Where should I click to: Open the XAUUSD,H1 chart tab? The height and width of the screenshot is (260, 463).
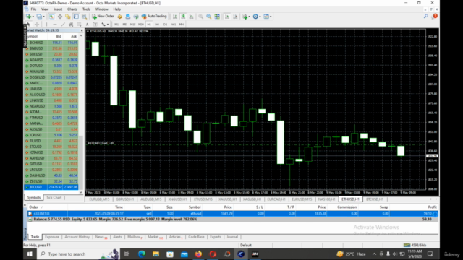(x=228, y=199)
